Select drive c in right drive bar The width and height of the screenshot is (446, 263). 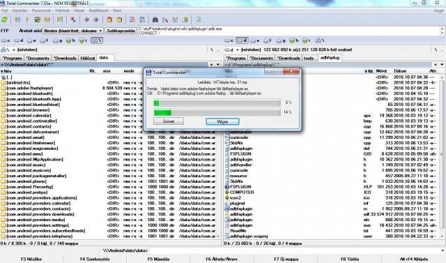[229, 40]
